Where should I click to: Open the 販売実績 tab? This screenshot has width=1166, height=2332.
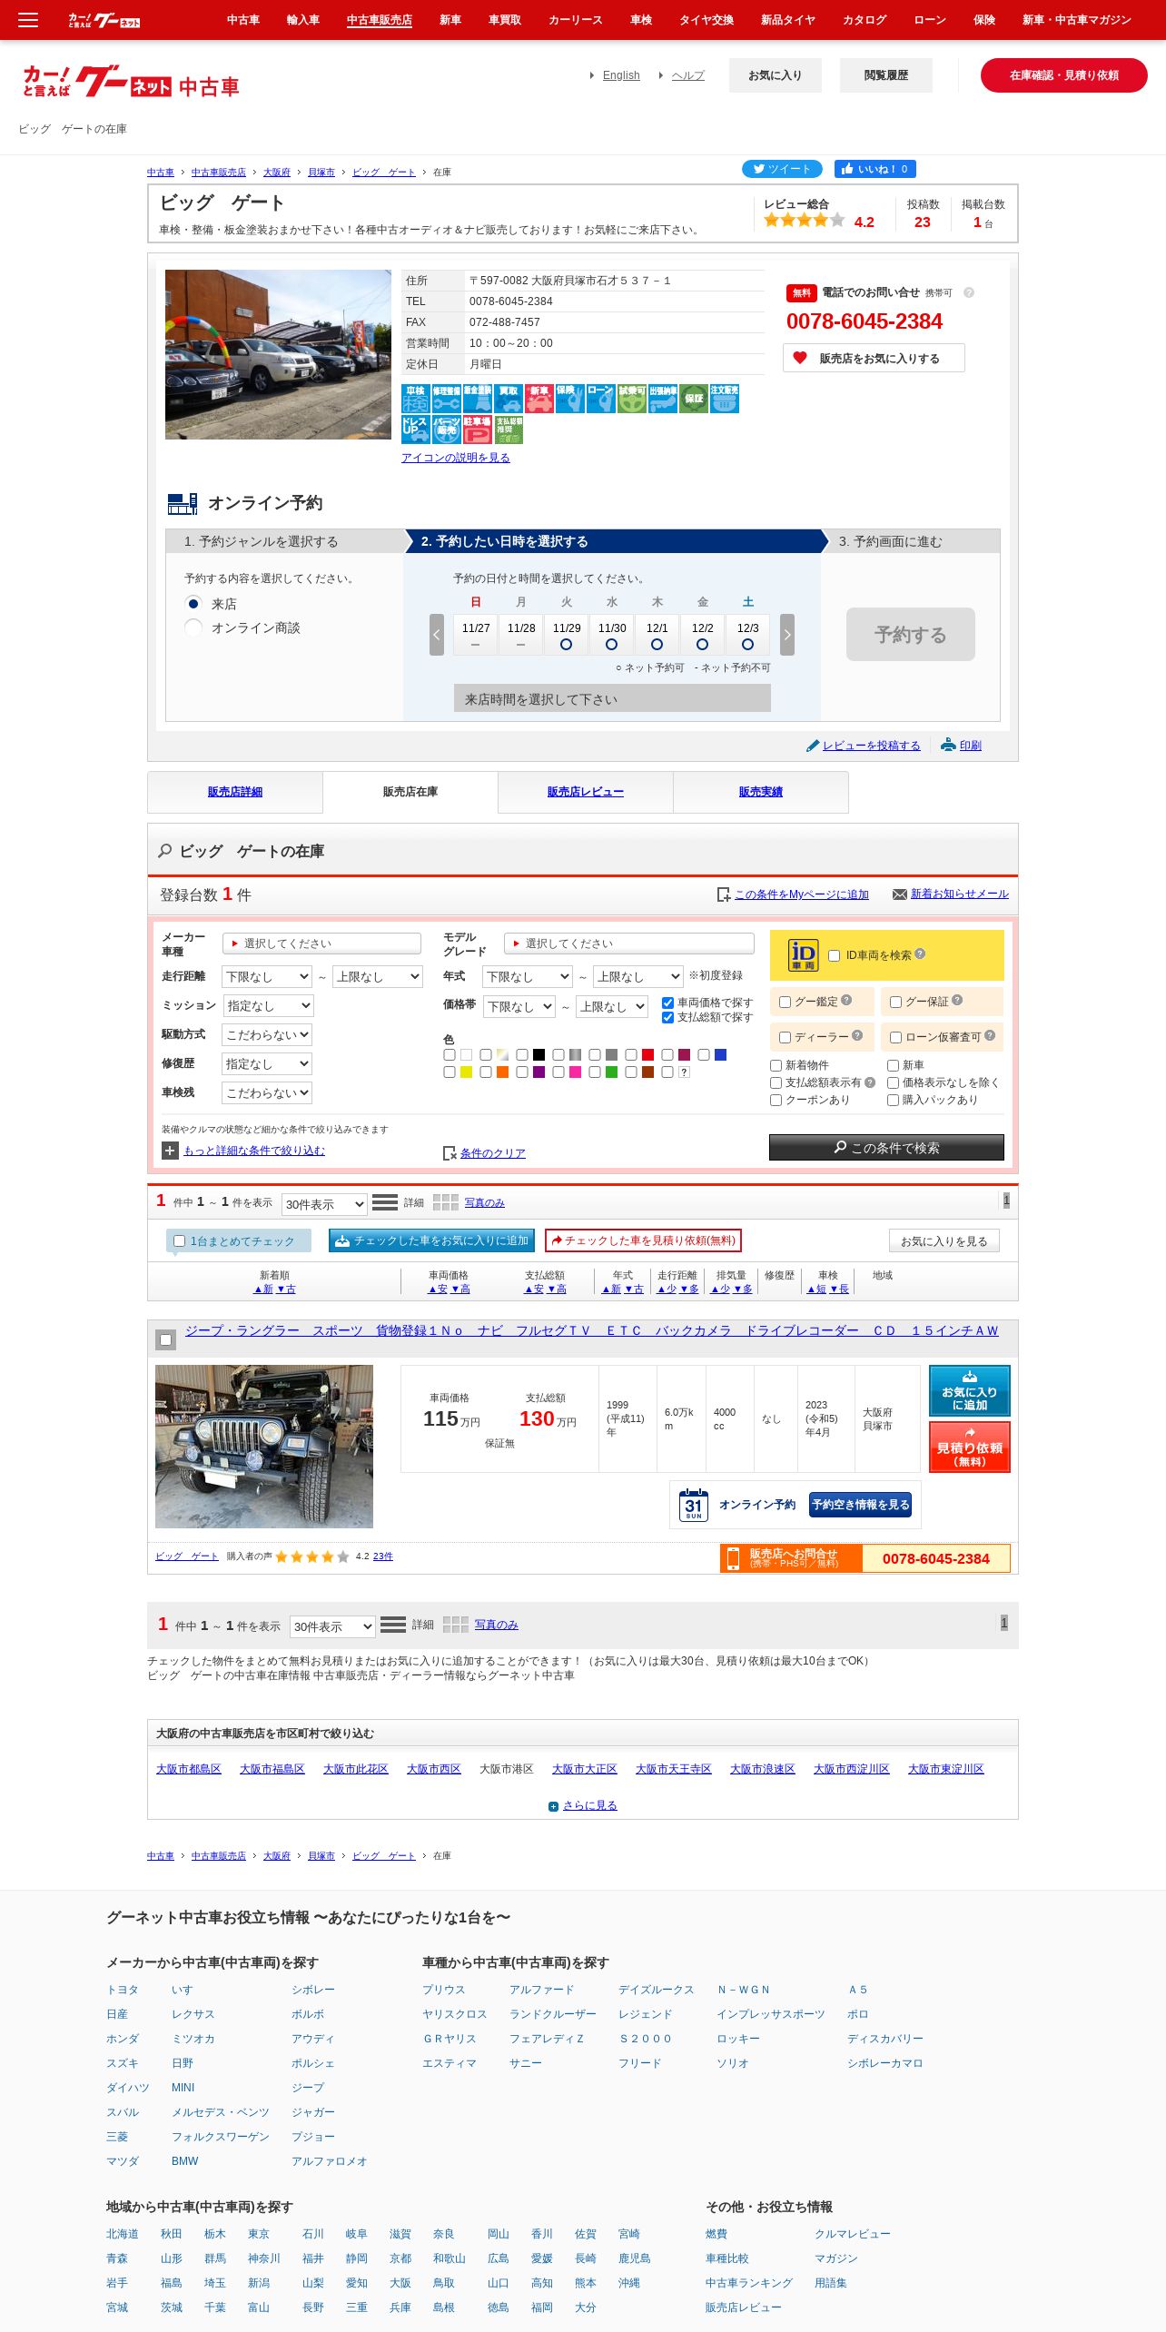click(761, 792)
